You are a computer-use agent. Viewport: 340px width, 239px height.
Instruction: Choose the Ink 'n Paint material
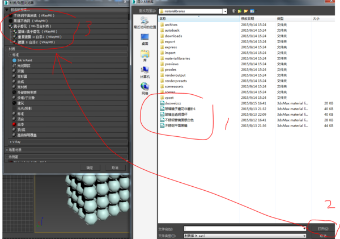(22, 60)
